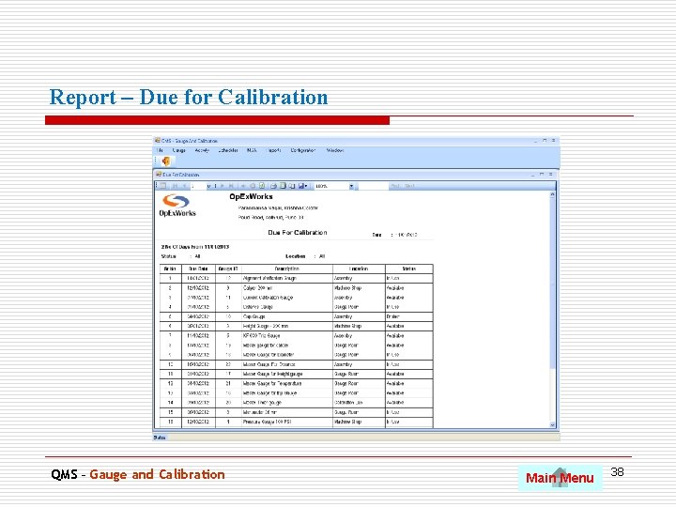Viewport: 676px width, 507px height.
Task: Click the "Micrometer 25 mm" row
Action: point(296,412)
